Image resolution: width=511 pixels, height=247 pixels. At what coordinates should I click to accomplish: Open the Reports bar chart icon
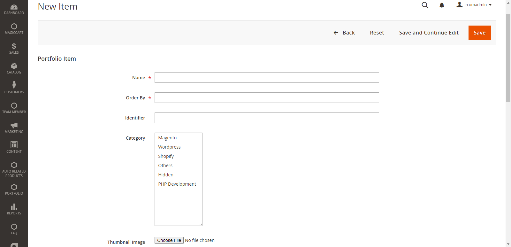14,207
